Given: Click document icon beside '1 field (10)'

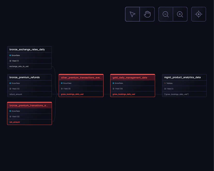Looking at the screenshot, I should tap(113, 89).
